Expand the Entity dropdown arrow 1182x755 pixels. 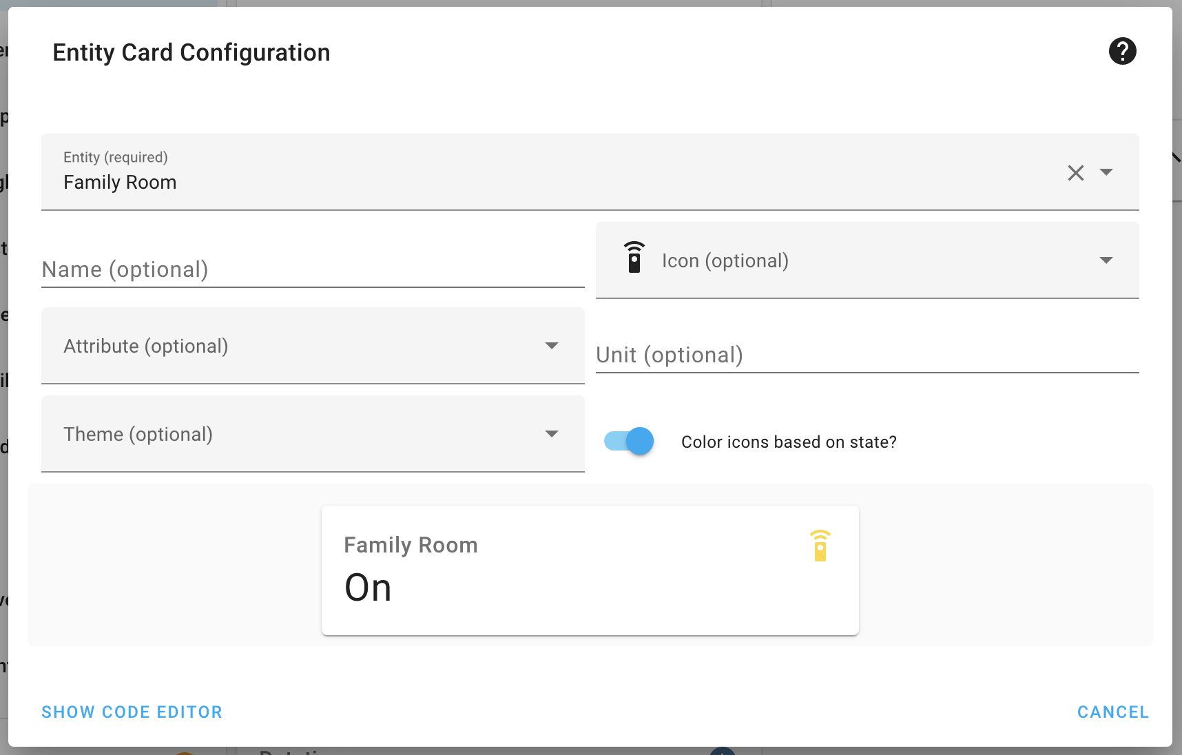[x=1106, y=172]
